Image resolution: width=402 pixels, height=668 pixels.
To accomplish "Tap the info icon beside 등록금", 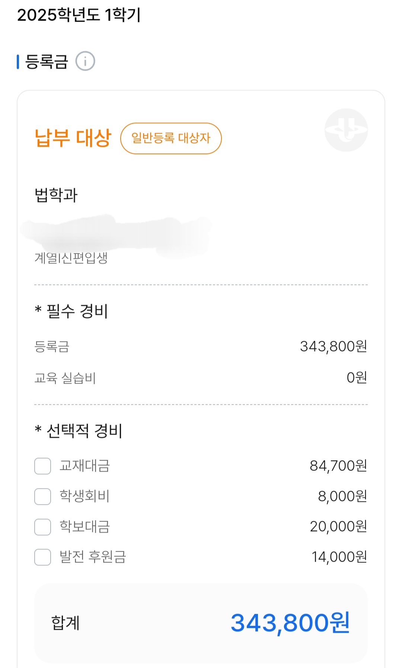I will click(x=85, y=61).
